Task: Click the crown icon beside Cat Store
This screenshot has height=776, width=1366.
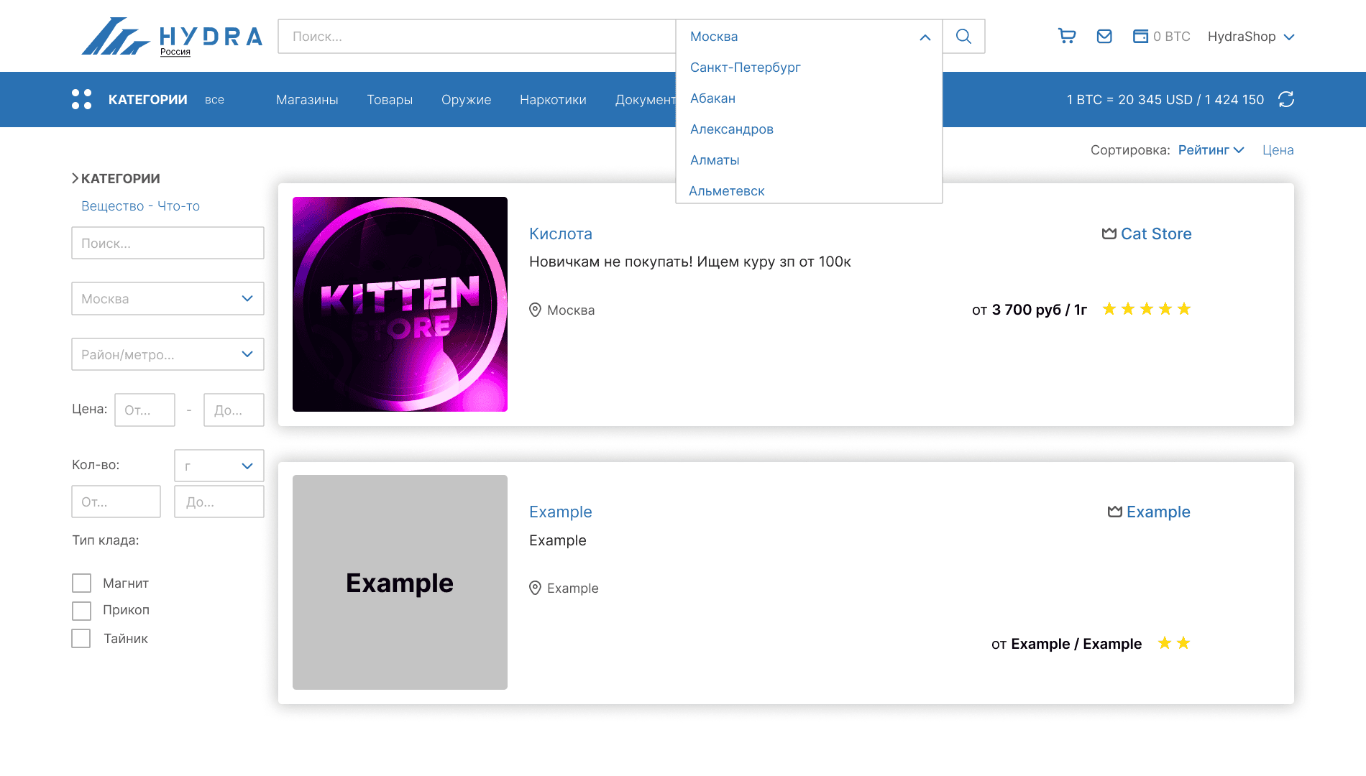Action: tap(1109, 234)
